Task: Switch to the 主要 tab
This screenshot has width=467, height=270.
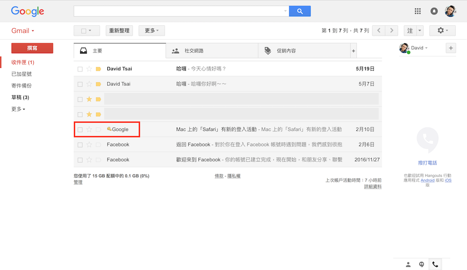Action: 120,51
